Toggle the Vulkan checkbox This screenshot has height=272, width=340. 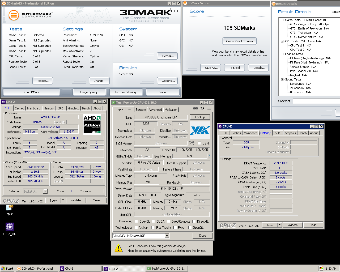(136, 227)
